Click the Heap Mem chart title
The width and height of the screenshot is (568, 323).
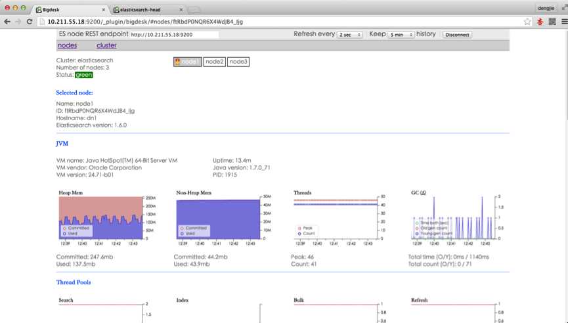click(71, 192)
